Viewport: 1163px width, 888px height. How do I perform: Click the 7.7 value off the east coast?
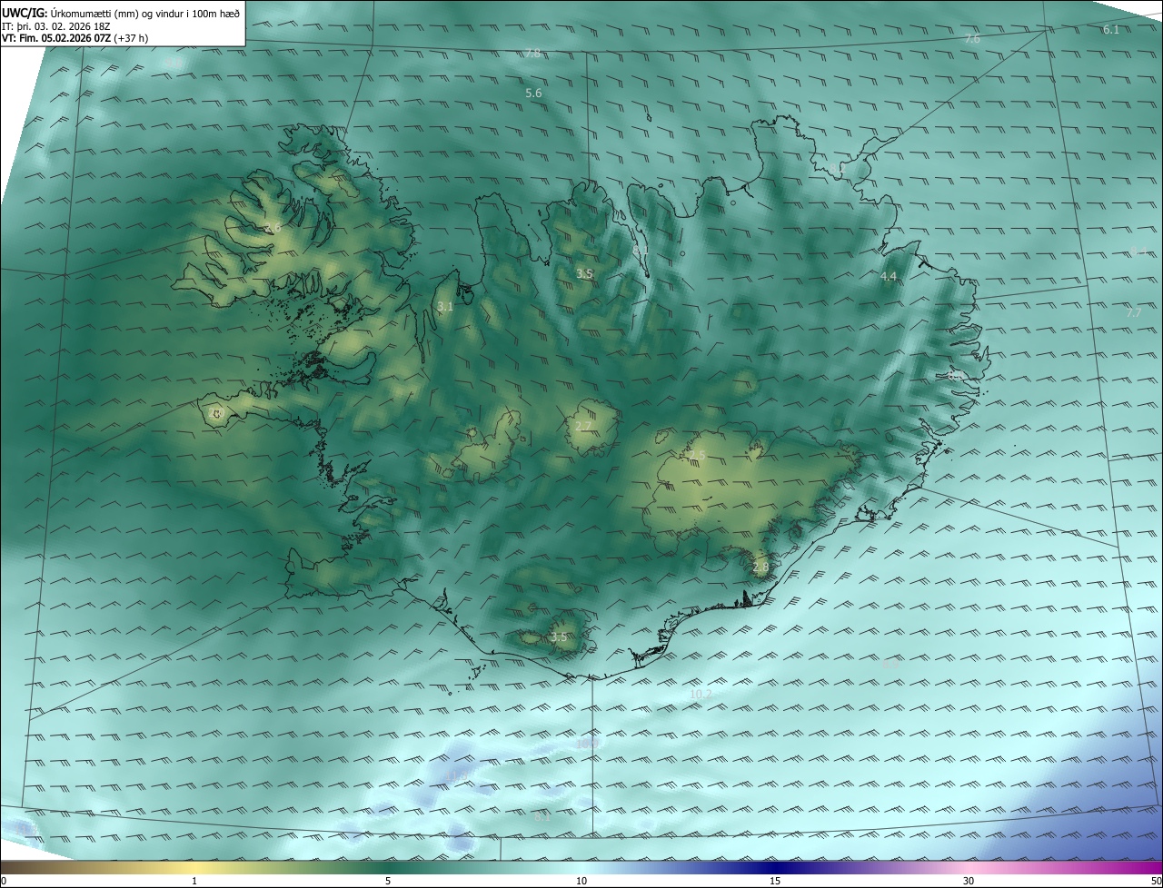(x=1134, y=312)
